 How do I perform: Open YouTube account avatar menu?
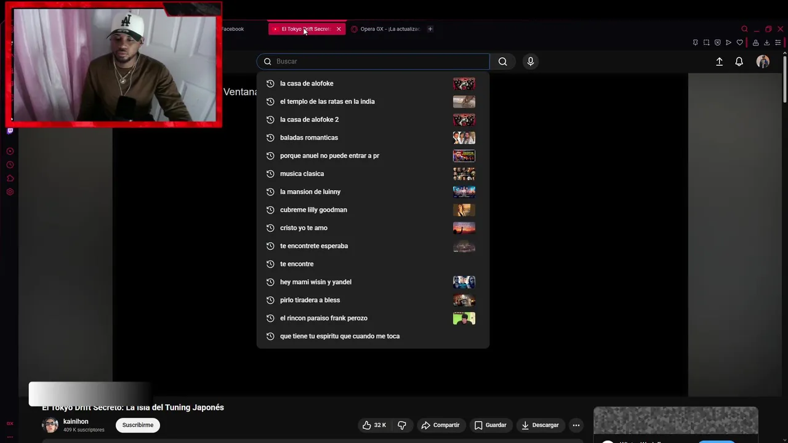[763, 62]
